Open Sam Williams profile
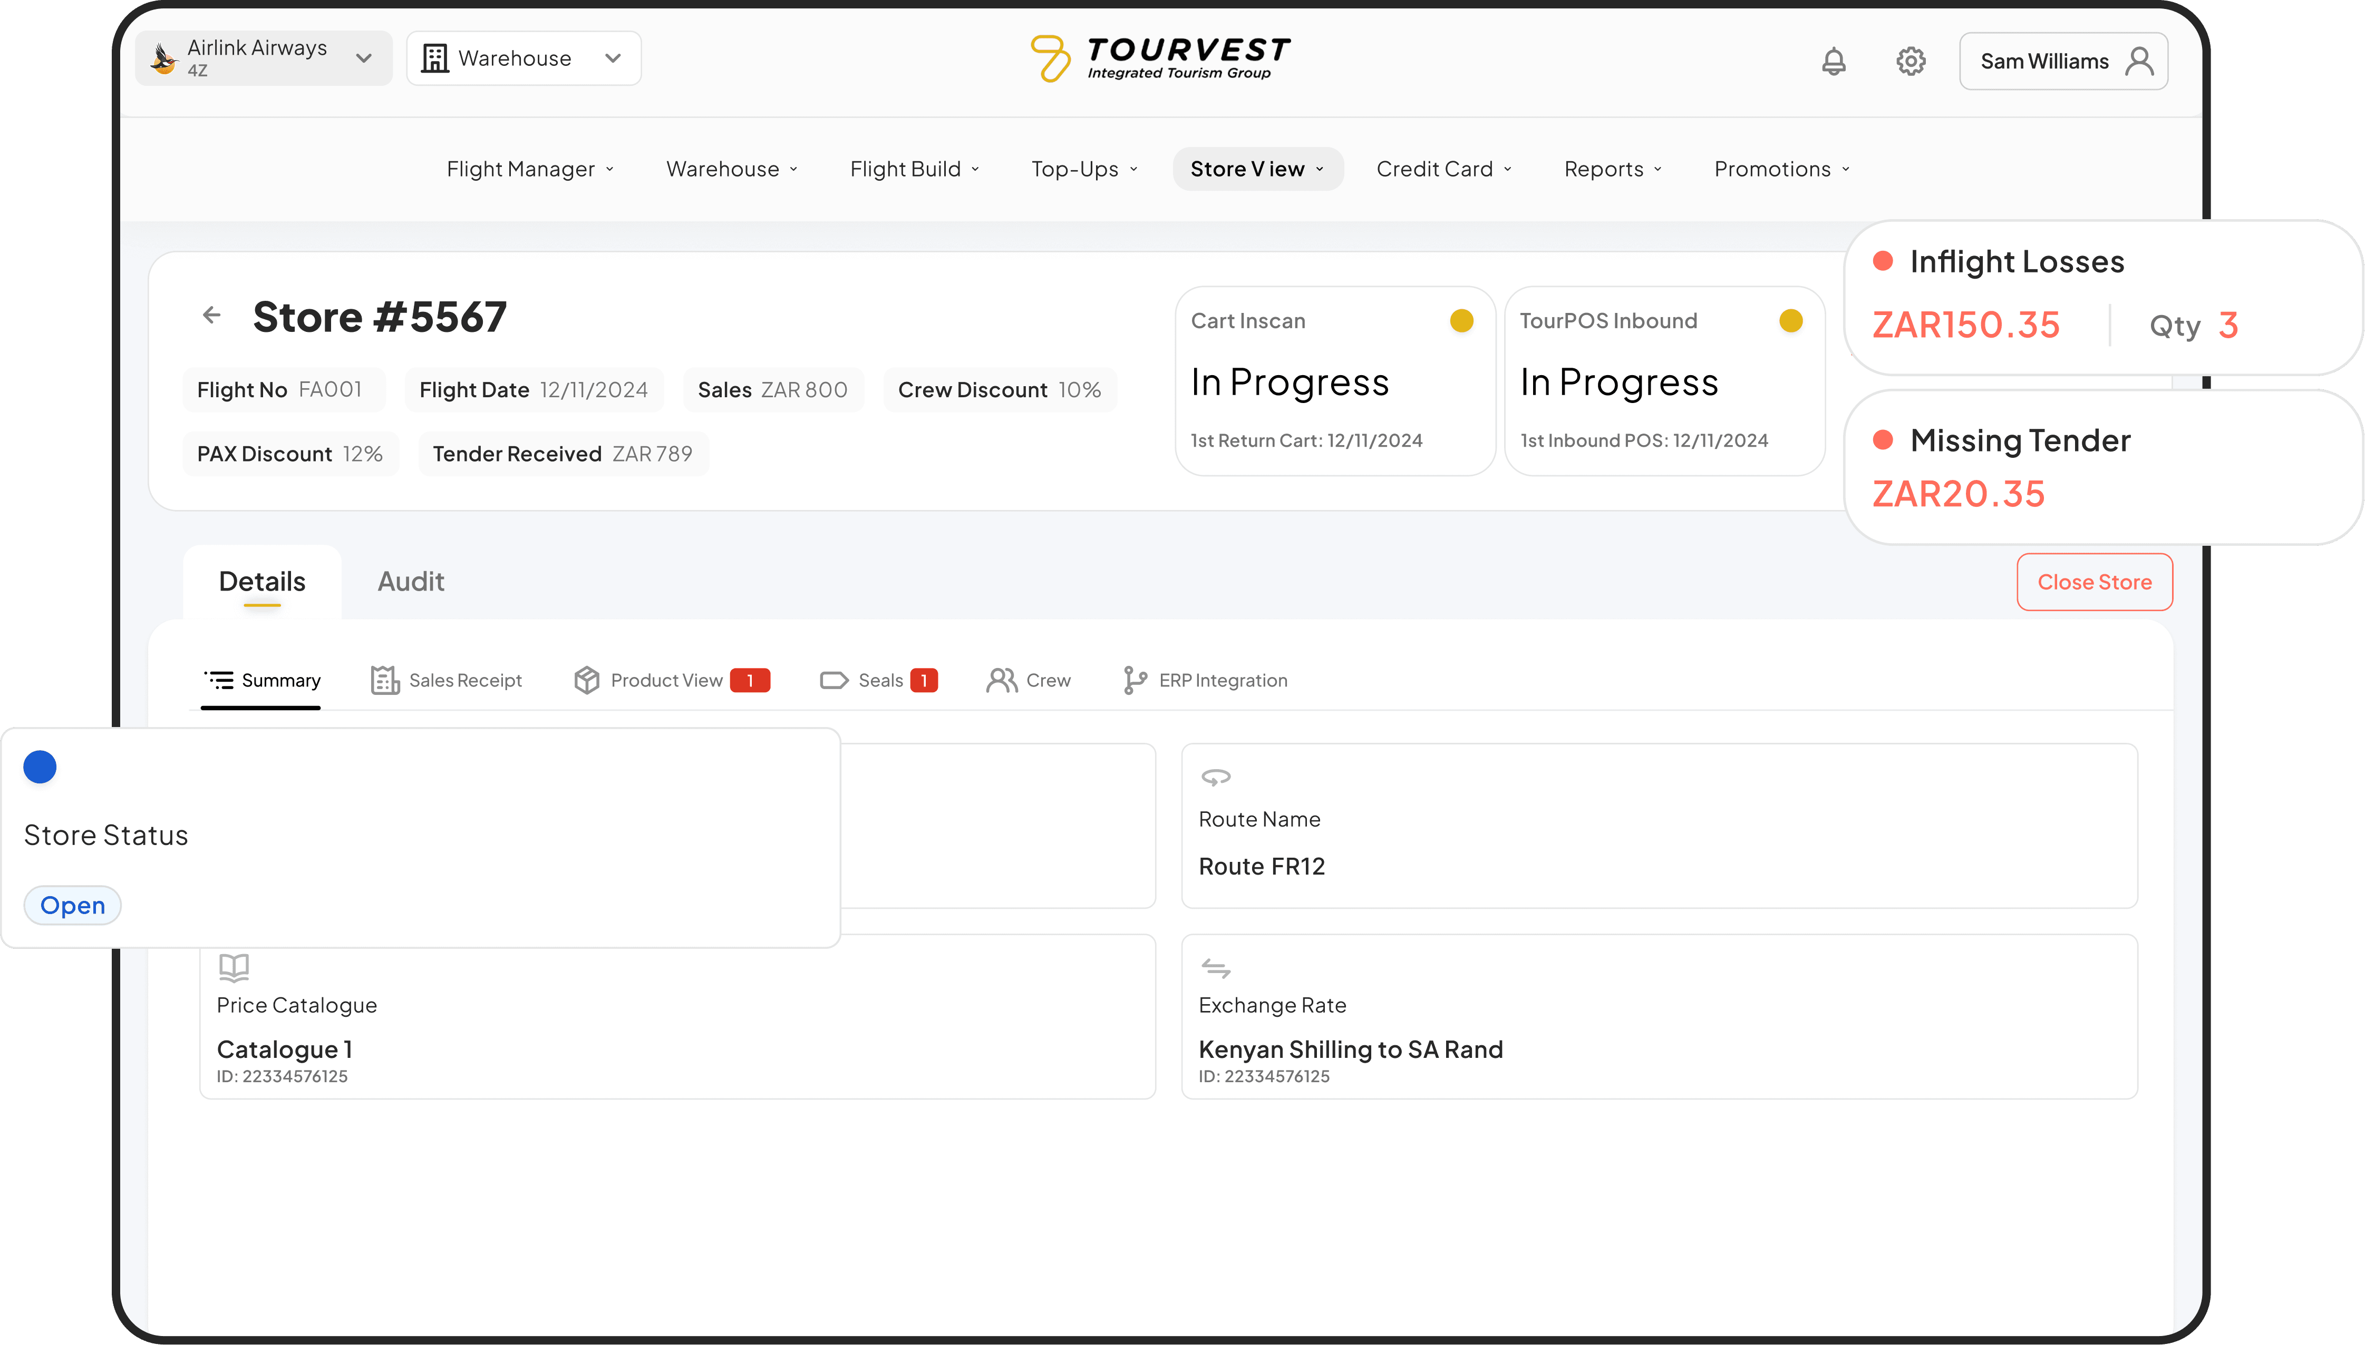Viewport: 2365px width, 1345px height. coord(2063,60)
